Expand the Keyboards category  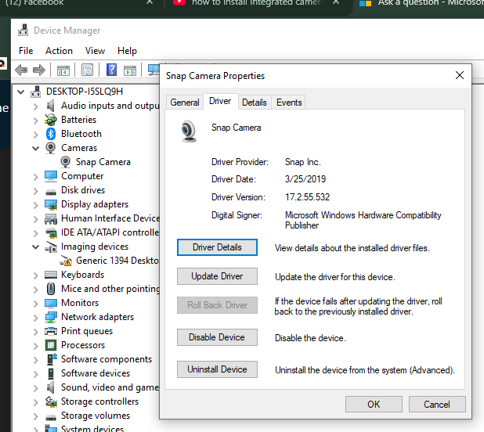pos(36,275)
